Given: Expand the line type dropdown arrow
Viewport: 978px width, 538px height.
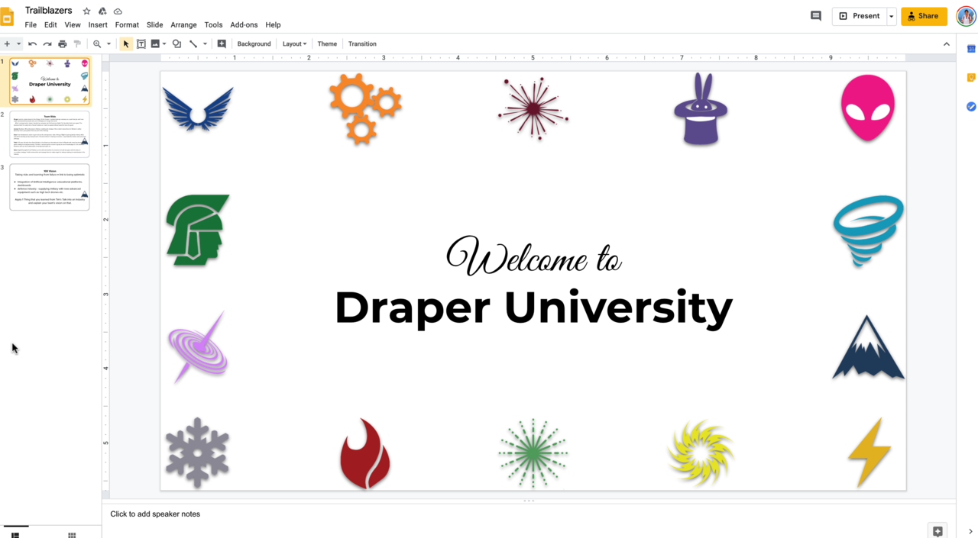Looking at the screenshot, I should 205,44.
